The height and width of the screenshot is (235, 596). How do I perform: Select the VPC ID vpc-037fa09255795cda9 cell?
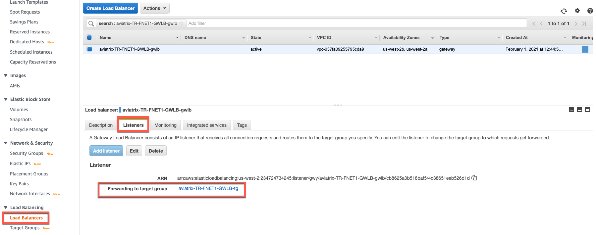340,49
